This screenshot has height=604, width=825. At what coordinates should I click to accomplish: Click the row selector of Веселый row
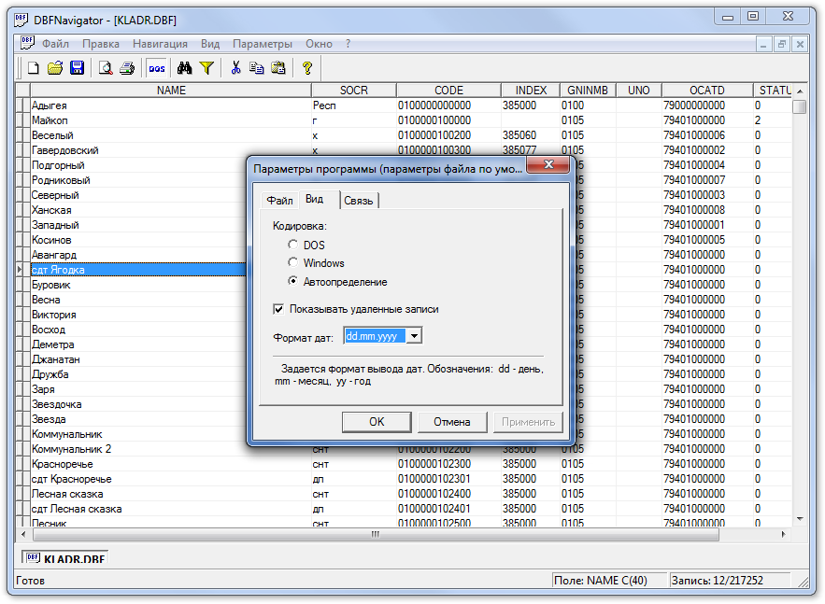pyautogui.click(x=21, y=135)
